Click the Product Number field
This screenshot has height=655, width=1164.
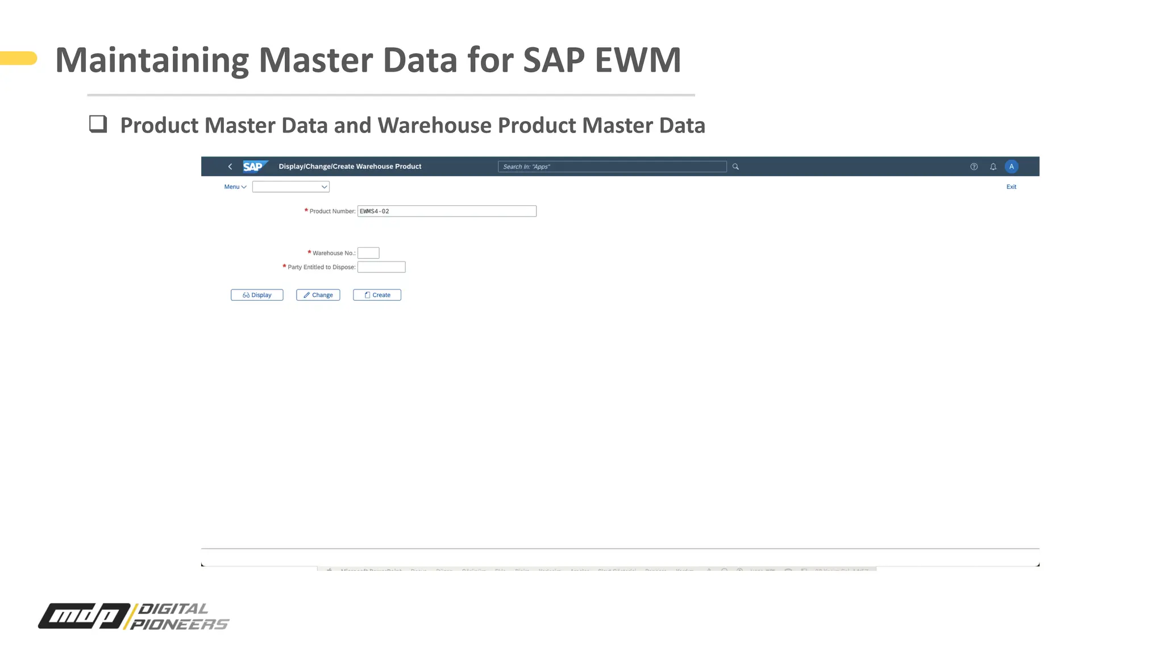coord(447,211)
